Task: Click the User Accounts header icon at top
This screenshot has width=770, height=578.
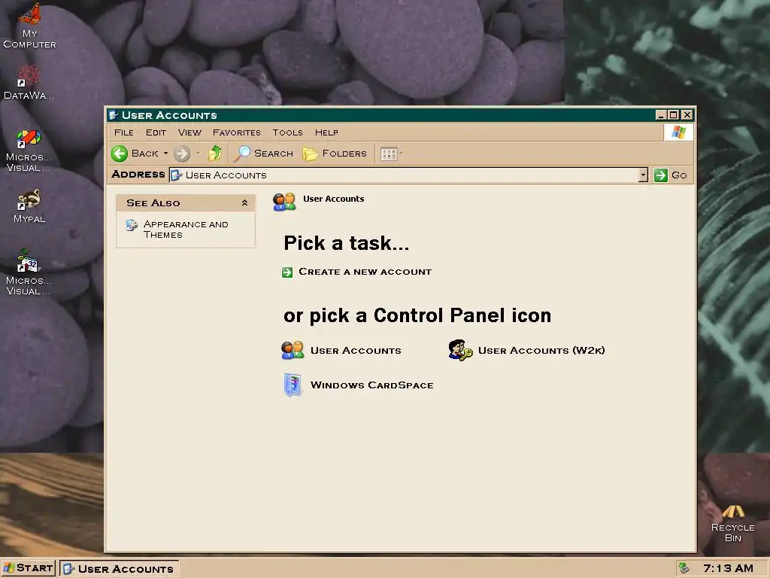Action: (283, 202)
